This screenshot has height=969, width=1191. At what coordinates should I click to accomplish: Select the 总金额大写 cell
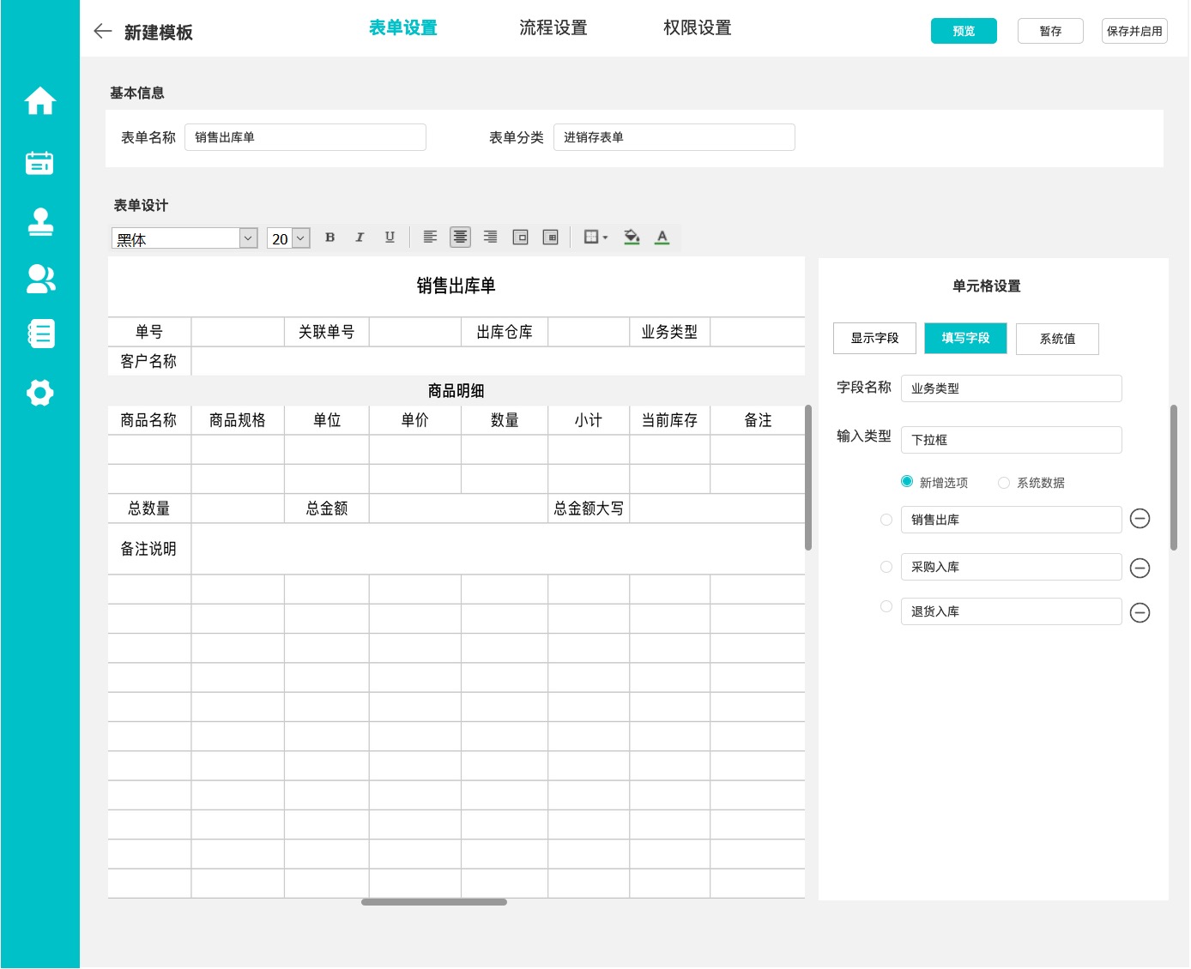click(589, 509)
